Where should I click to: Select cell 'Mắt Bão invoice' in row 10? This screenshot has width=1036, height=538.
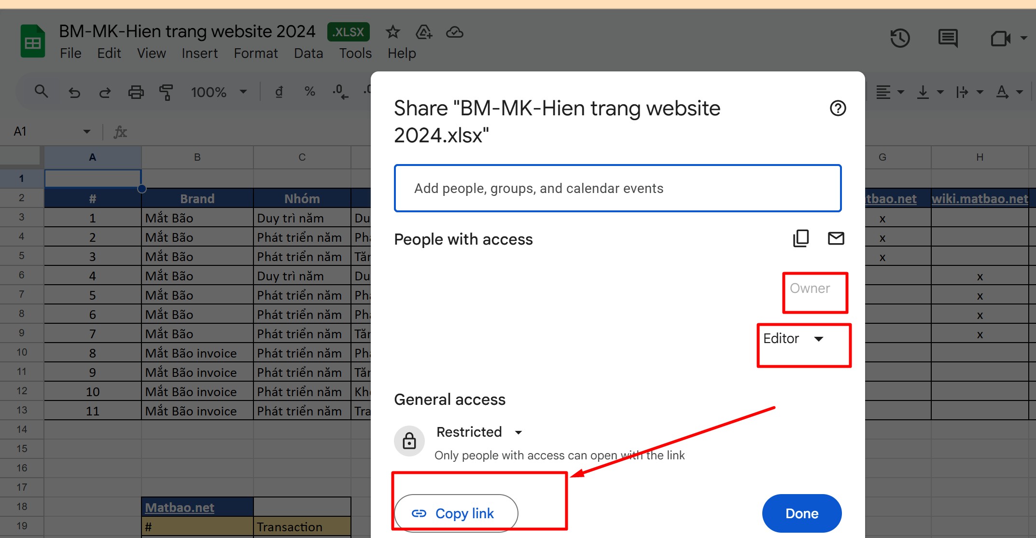tap(197, 353)
